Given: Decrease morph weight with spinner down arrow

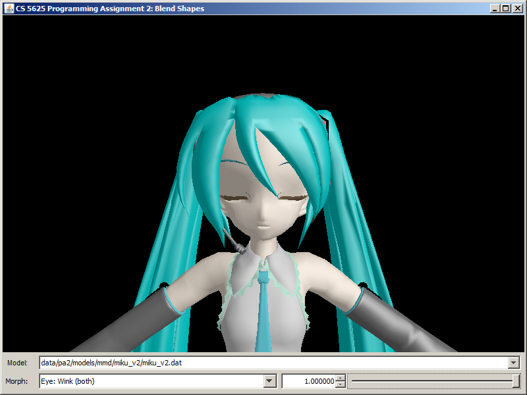Looking at the screenshot, I should click(340, 384).
